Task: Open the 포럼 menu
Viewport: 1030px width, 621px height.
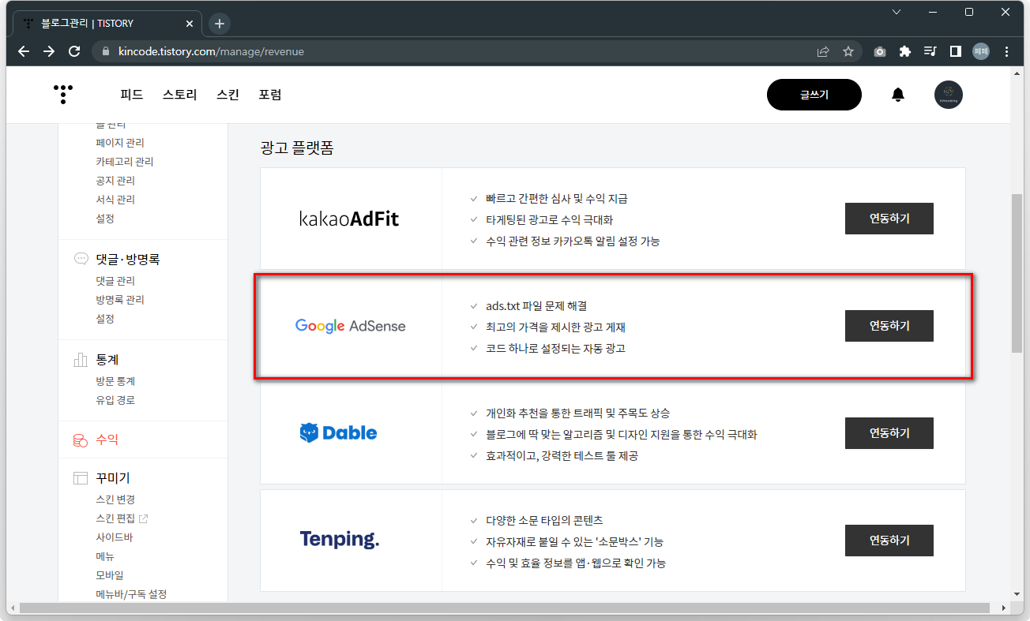Action: [x=270, y=95]
